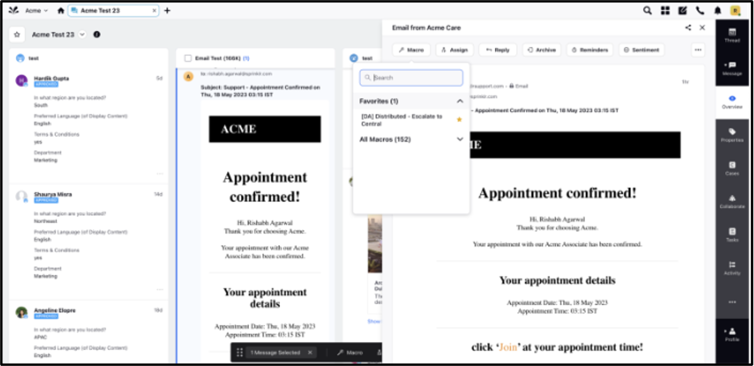The height and width of the screenshot is (366, 754).
Task: Open the Sentiment button
Action: 641,50
